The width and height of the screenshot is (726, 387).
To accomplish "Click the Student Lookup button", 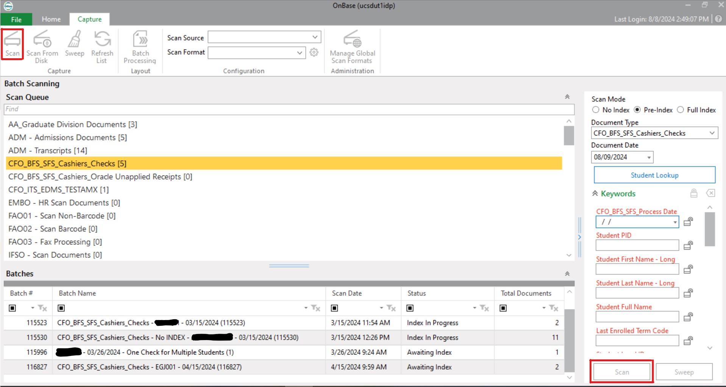I will tap(654, 175).
